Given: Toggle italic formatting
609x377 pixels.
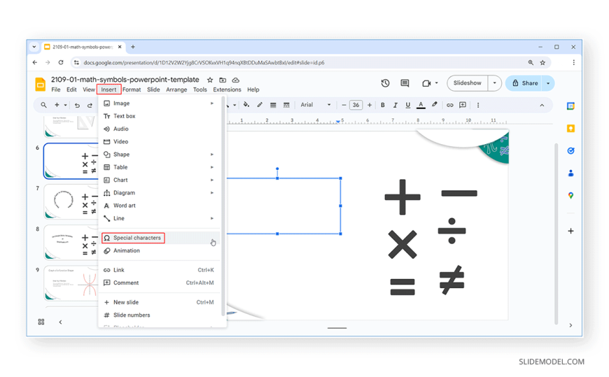Looking at the screenshot, I should coord(395,105).
